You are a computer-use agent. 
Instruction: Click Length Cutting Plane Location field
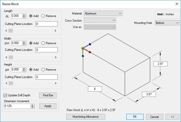click(47, 24)
